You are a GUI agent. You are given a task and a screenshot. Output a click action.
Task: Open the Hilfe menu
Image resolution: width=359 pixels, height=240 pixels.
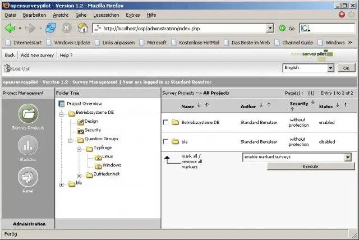pyautogui.click(x=151, y=15)
